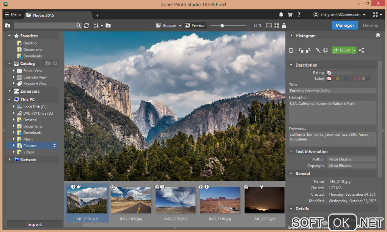
Task: Click the delete trash can icon
Action: [291, 50]
